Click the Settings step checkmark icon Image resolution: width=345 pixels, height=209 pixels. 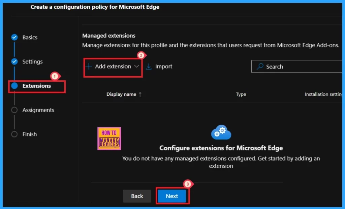pyautogui.click(x=14, y=61)
